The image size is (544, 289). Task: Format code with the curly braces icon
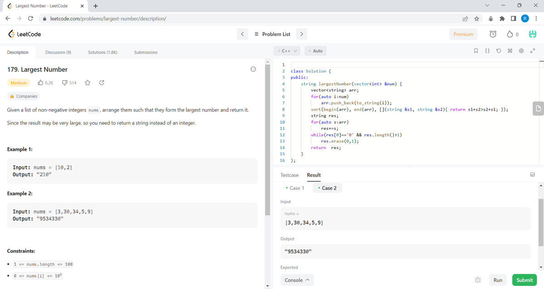486,51
